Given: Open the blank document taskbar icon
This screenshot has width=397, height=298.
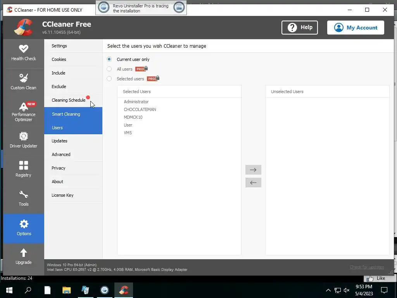Looking at the screenshot, I should (x=47, y=290).
